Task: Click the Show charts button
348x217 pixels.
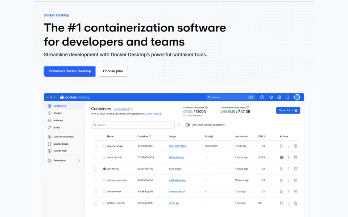Action: pos(288,110)
